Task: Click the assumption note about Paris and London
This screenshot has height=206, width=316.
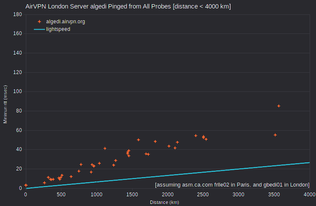Action: 232,185
